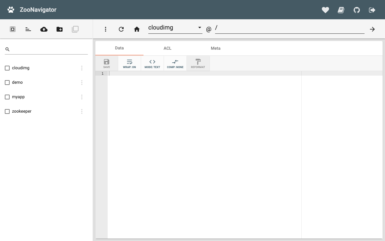Click the refresh icon
This screenshot has height=241, width=385.
click(x=121, y=29)
